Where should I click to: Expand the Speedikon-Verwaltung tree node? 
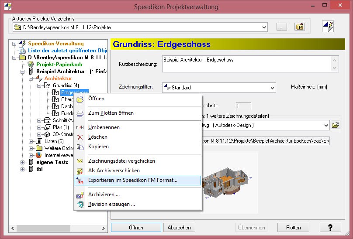[x=14, y=44]
